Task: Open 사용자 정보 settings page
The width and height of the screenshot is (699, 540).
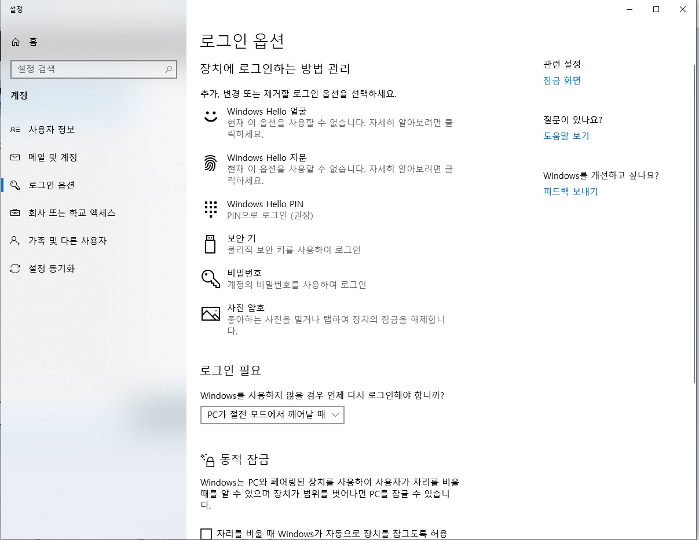Action: [93, 130]
